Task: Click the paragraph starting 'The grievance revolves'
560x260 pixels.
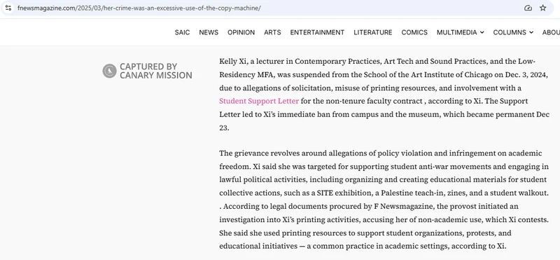Action: (x=384, y=200)
